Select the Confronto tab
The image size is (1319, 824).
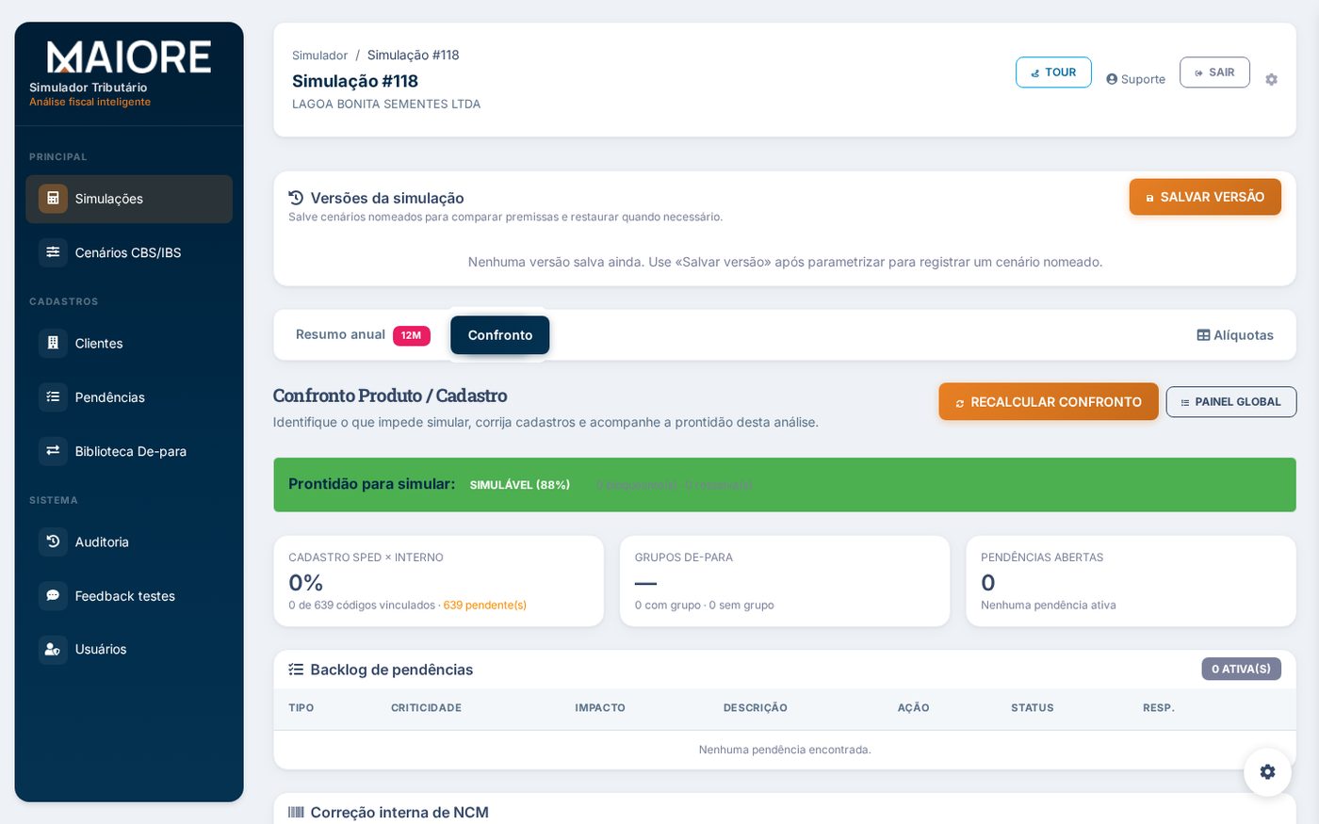(500, 335)
